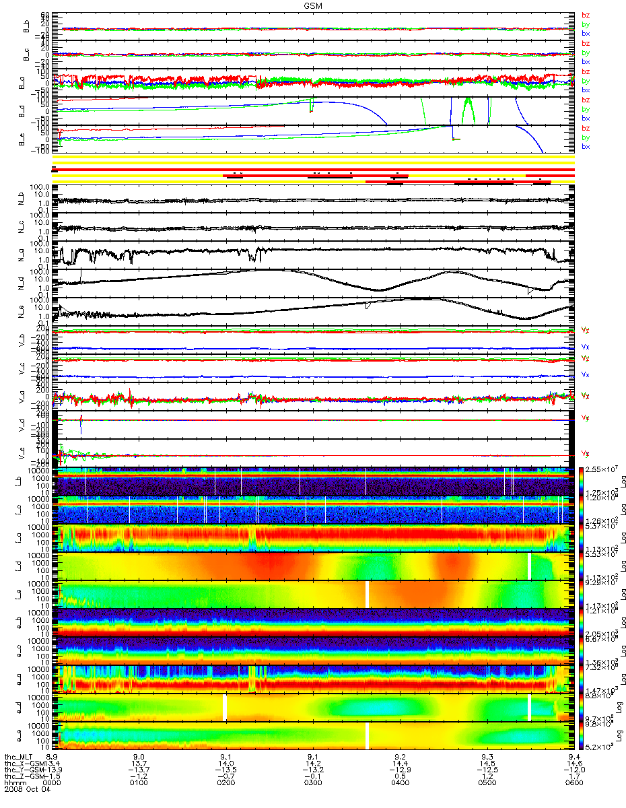626x808 pixels.
Task: Click the bz legend of B_b panel
Action: (586, 15)
